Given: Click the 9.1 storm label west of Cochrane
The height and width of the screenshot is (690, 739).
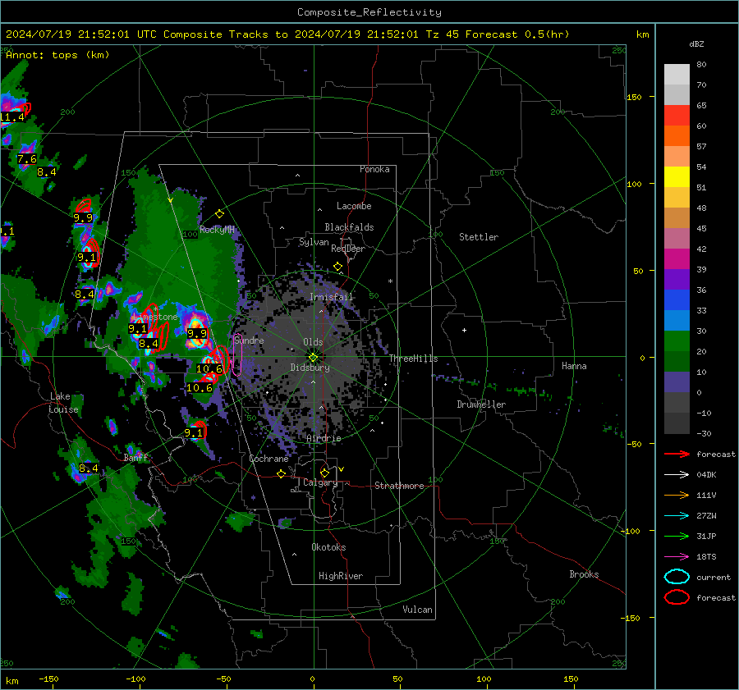Looking at the screenshot, I should (x=193, y=433).
